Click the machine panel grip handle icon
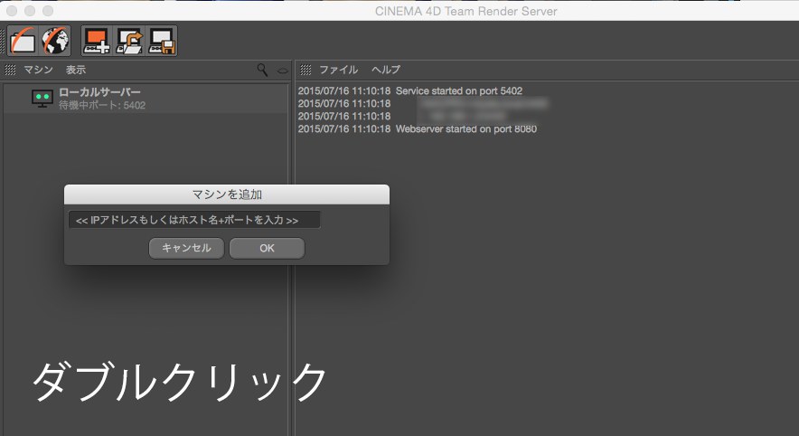Image resolution: width=799 pixels, height=436 pixels. point(10,70)
